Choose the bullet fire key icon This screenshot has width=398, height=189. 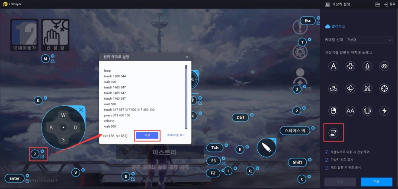[367, 66]
